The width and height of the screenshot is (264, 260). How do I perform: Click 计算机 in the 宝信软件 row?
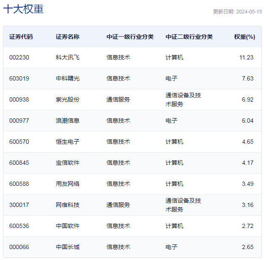tap(174, 163)
